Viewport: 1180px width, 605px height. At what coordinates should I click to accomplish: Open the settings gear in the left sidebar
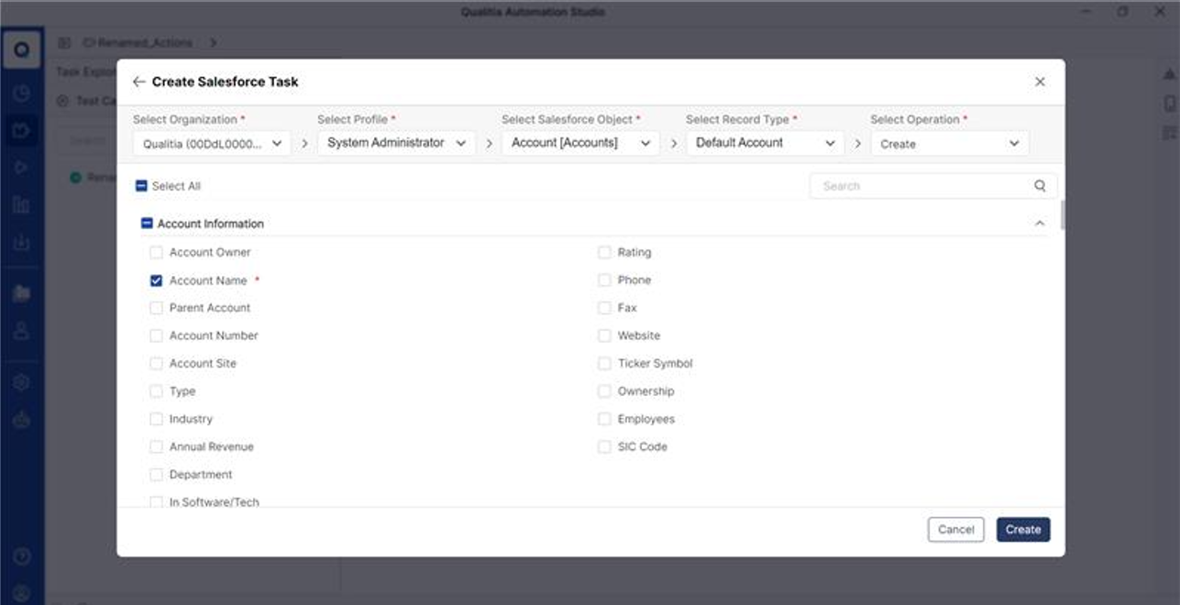22,382
